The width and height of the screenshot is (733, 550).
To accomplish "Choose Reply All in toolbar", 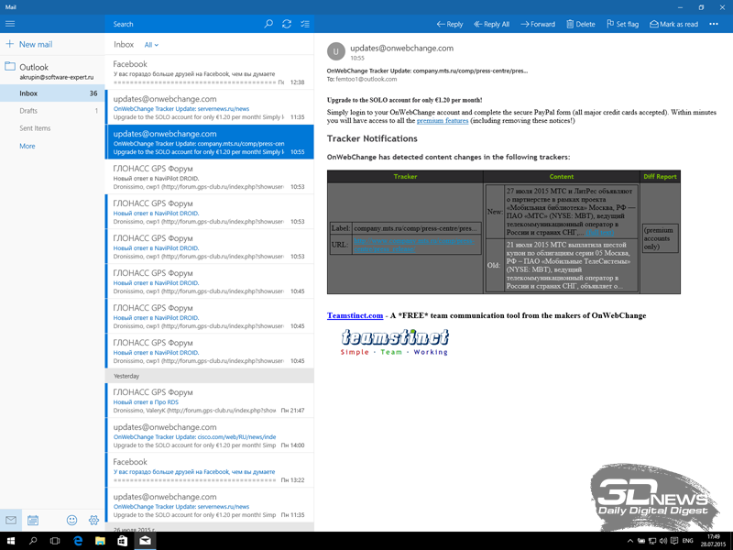I will [x=491, y=25].
